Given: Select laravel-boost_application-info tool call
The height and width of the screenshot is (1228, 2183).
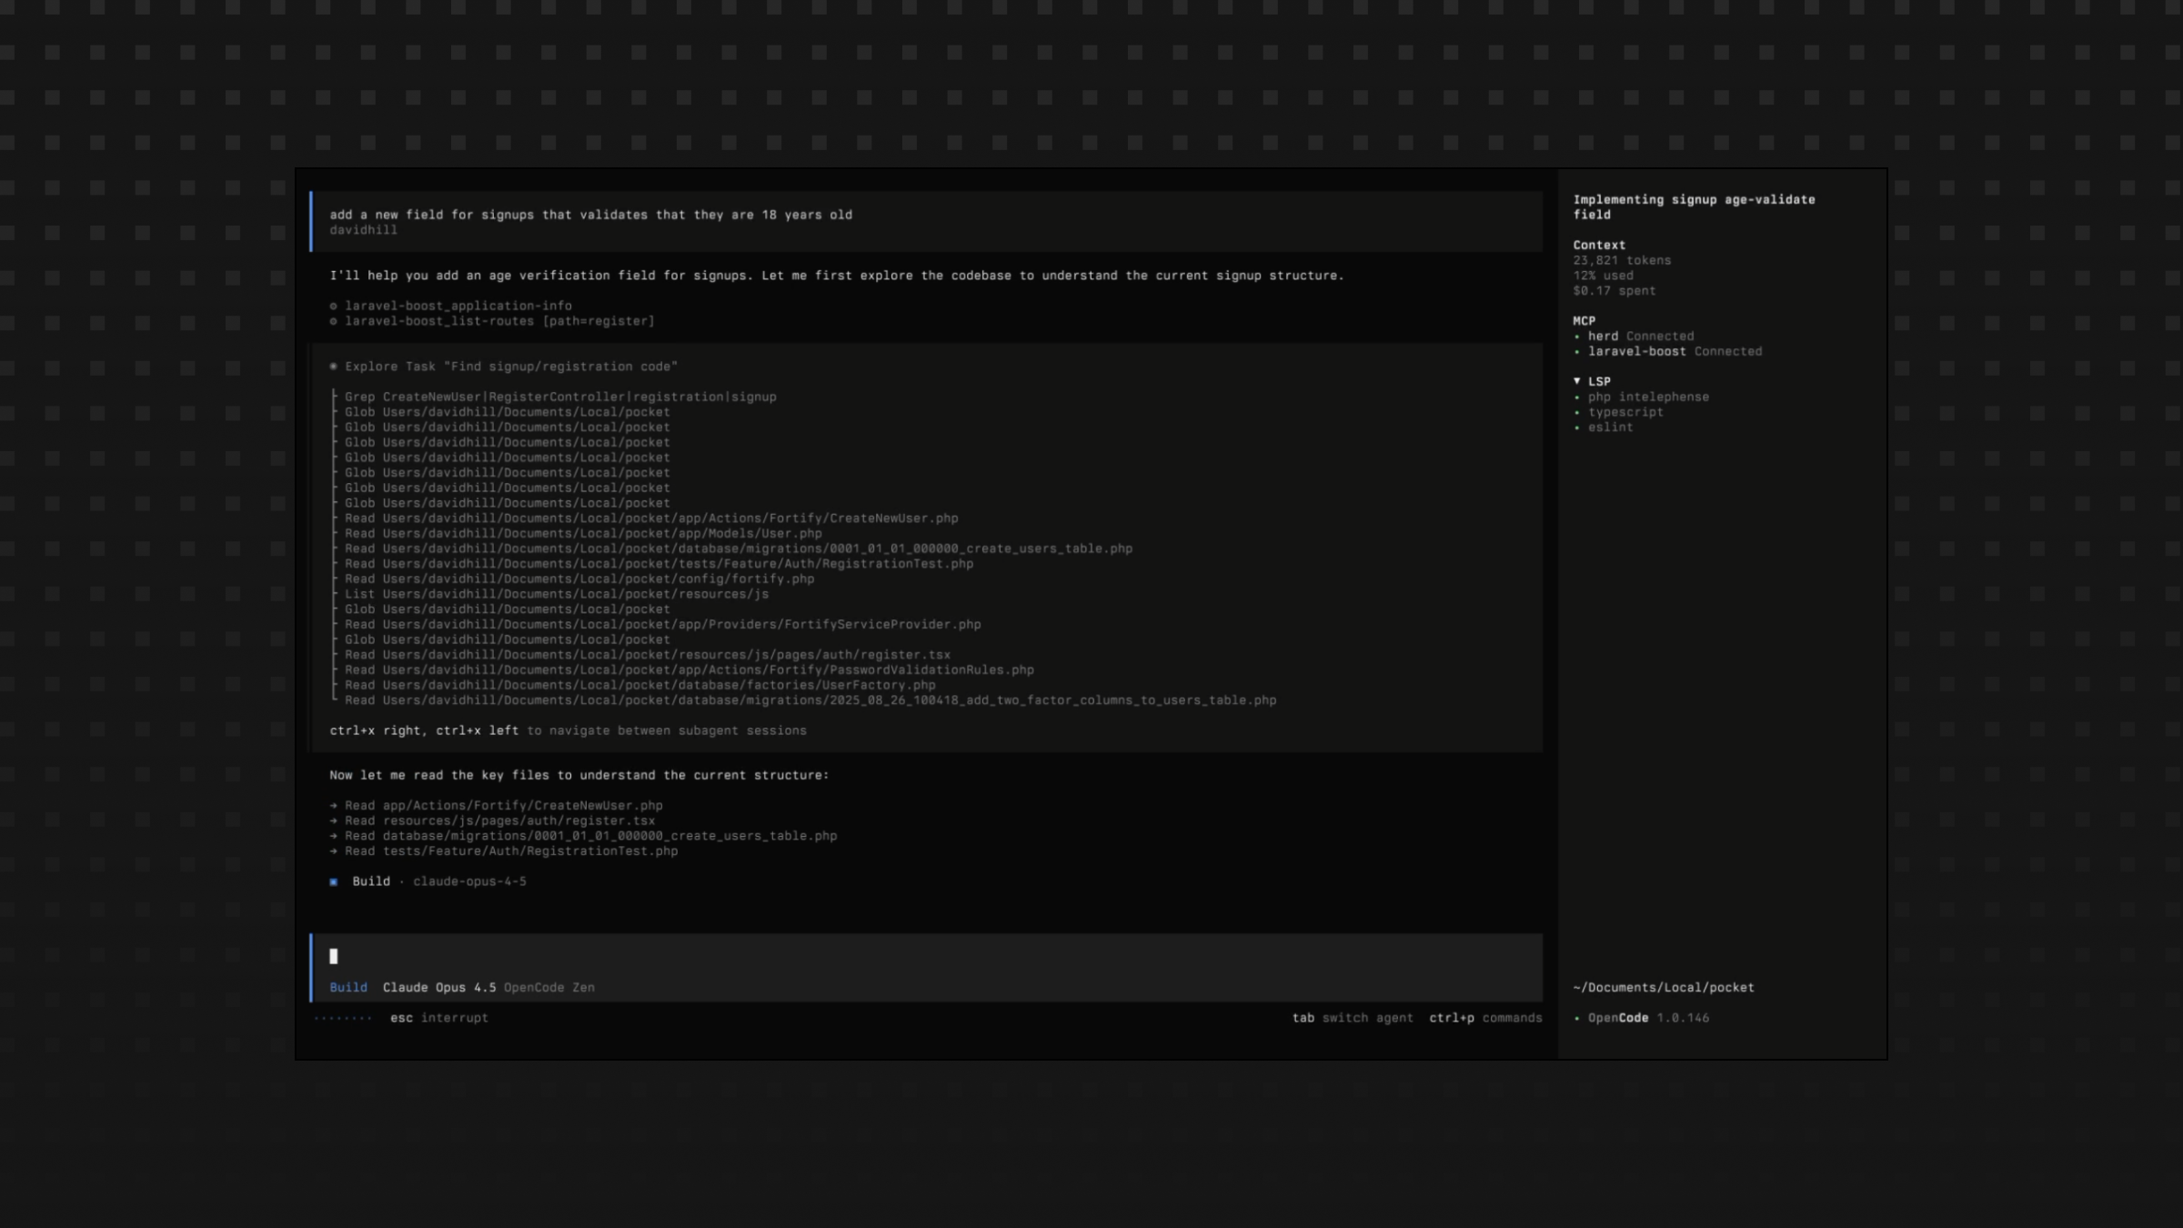Looking at the screenshot, I should pyautogui.click(x=458, y=306).
